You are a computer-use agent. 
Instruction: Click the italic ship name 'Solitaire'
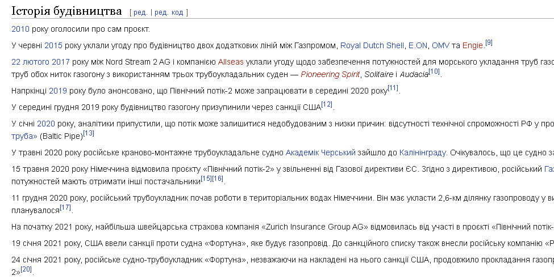click(378, 75)
